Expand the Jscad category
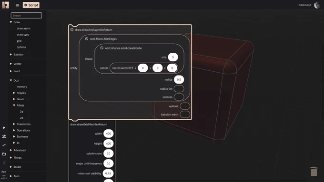Screen dimensions: 324x182 pyautogui.click(x=11, y=167)
